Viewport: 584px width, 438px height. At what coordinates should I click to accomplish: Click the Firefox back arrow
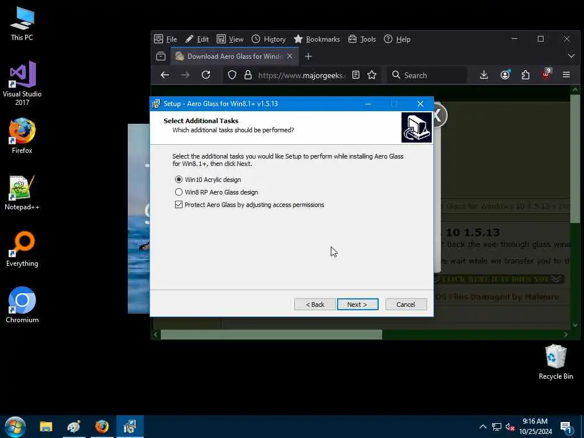click(x=165, y=75)
